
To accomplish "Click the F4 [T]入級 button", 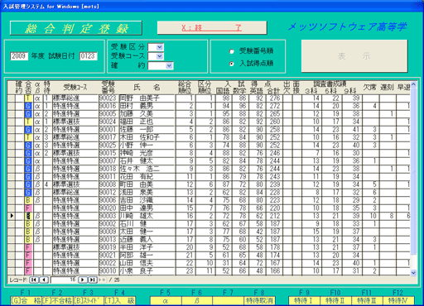I will click(x=120, y=301).
